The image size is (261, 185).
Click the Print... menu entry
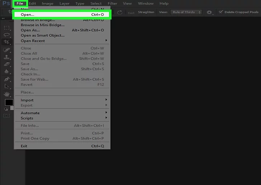[62, 133]
